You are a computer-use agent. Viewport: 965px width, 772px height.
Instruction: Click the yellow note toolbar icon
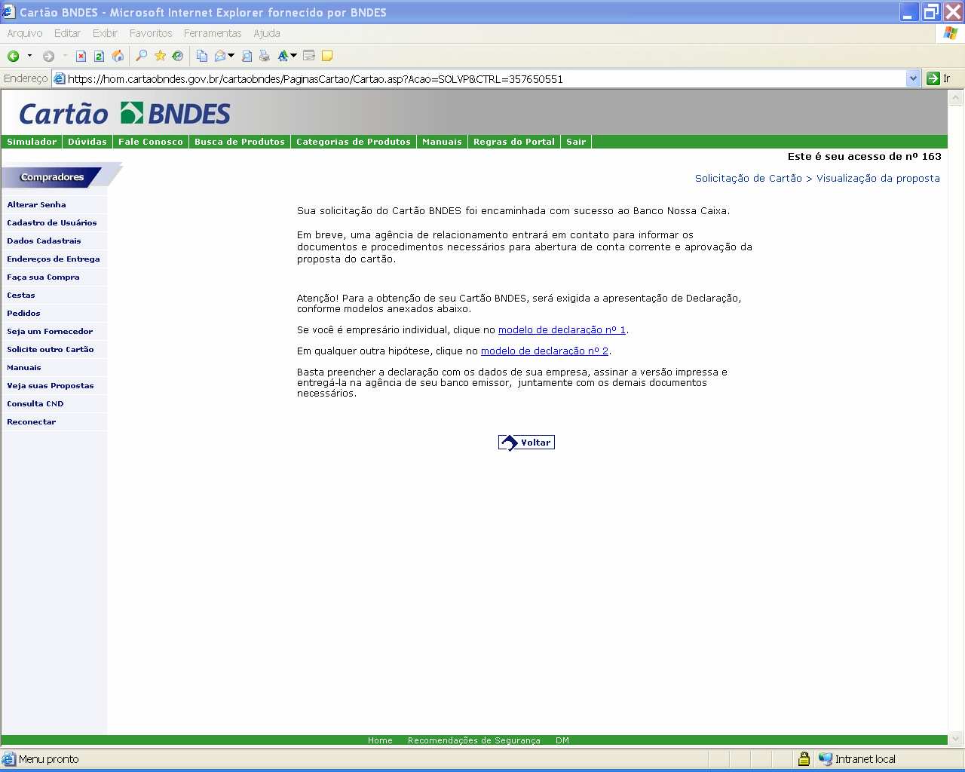click(x=327, y=56)
